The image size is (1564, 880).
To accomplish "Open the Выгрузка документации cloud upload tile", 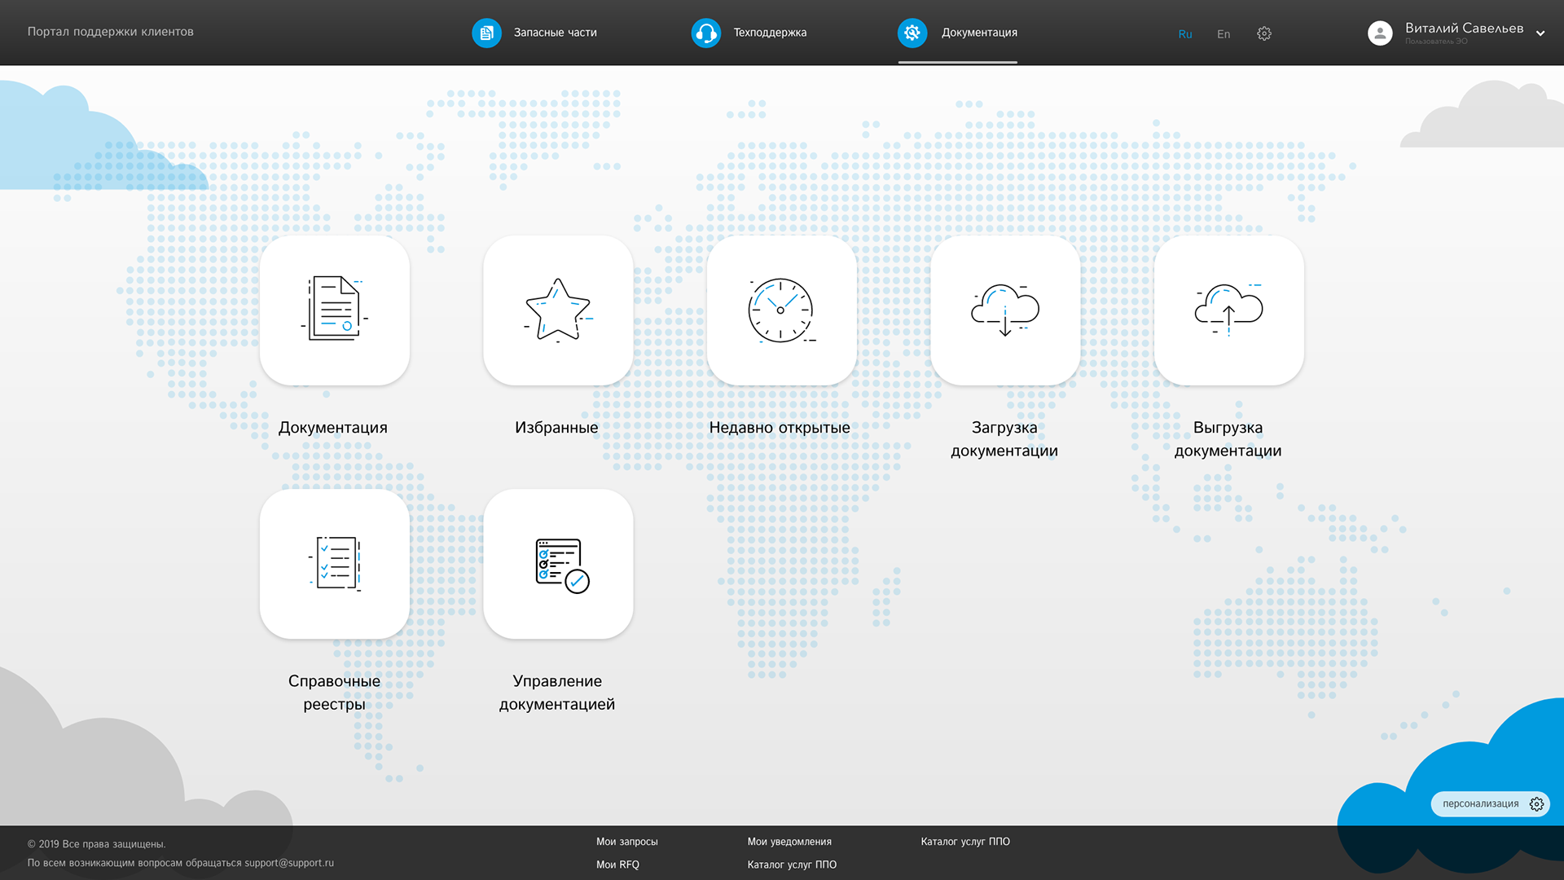I will click(x=1229, y=310).
